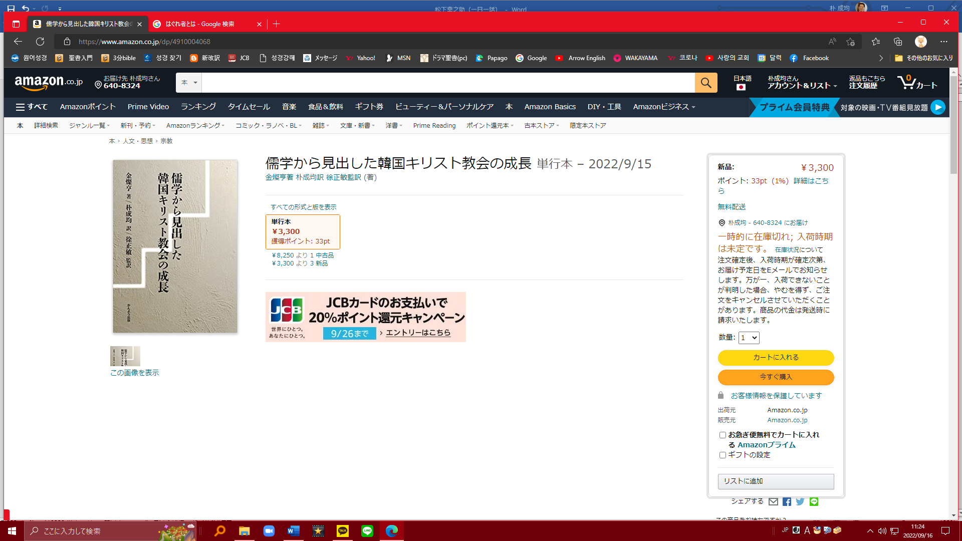Open the Favorites list icon

pyautogui.click(x=876, y=42)
